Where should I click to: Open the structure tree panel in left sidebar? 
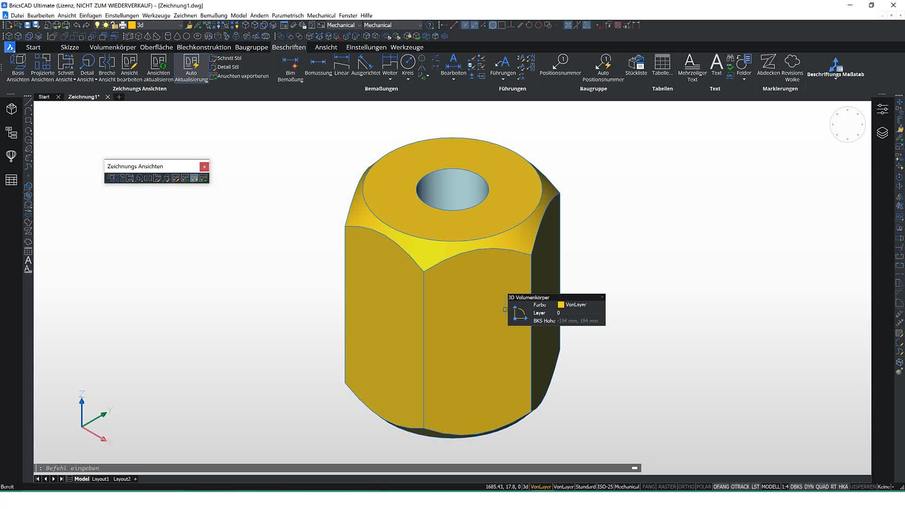[x=11, y=133]
